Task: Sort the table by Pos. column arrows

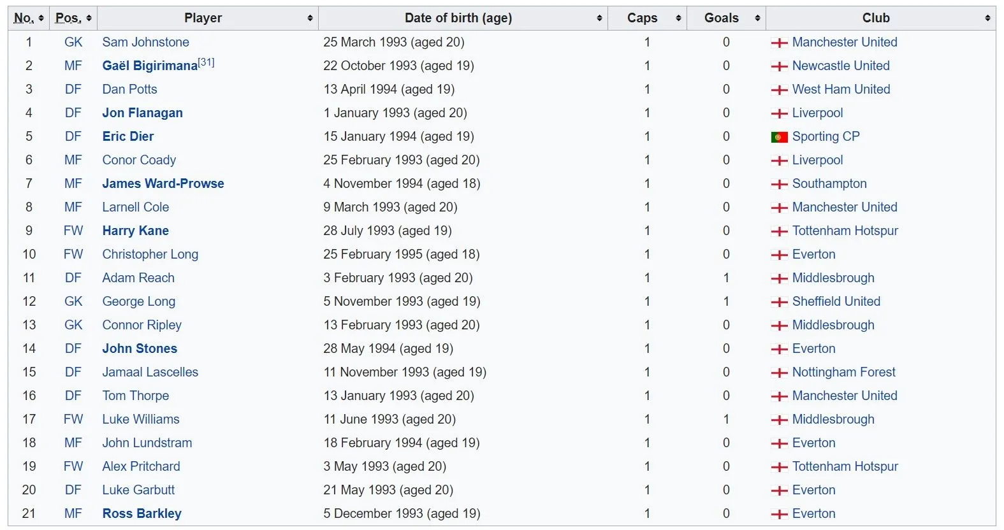Action: tap(89, 18)
